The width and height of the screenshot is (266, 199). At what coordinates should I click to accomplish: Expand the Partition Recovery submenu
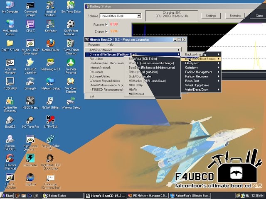click(201, 76)
